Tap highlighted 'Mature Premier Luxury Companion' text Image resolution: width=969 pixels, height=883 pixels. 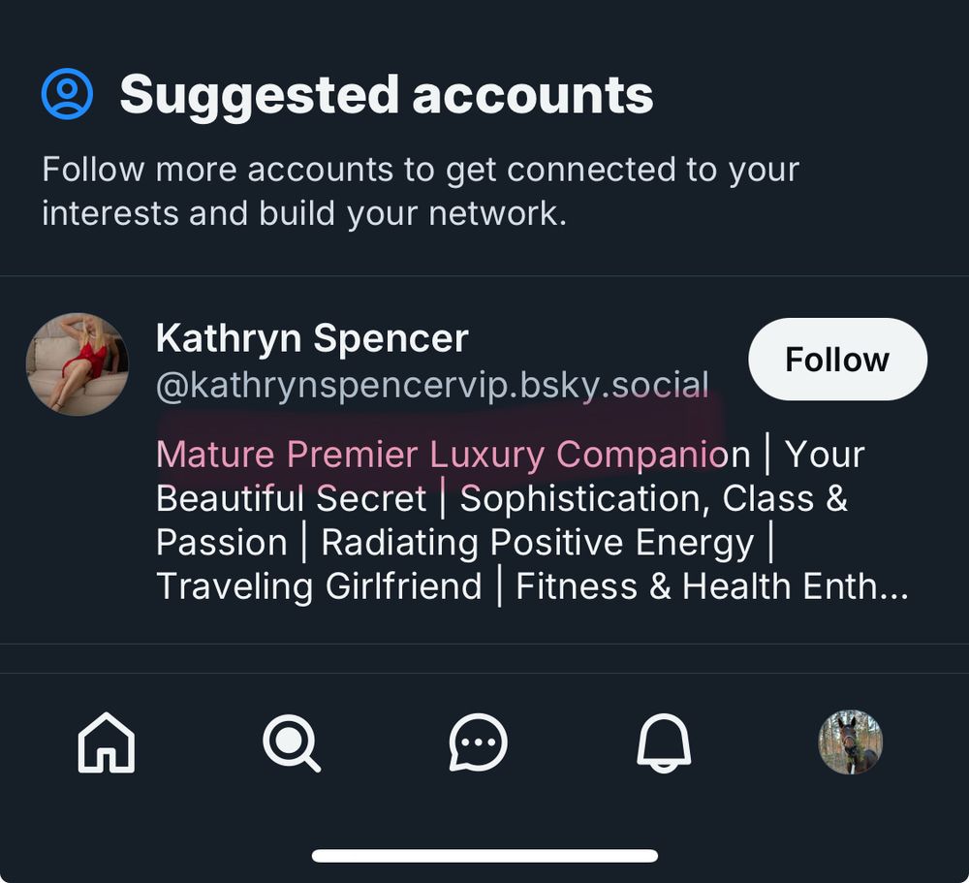tap(453, 455)
